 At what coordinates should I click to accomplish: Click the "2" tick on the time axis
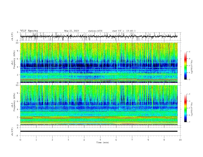pos(52,140)
